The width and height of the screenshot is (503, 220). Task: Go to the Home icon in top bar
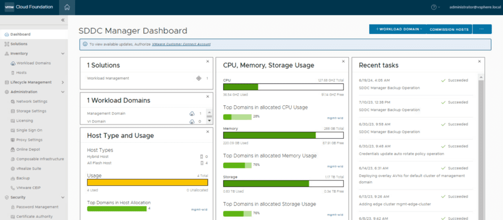(x=67, y=7)
